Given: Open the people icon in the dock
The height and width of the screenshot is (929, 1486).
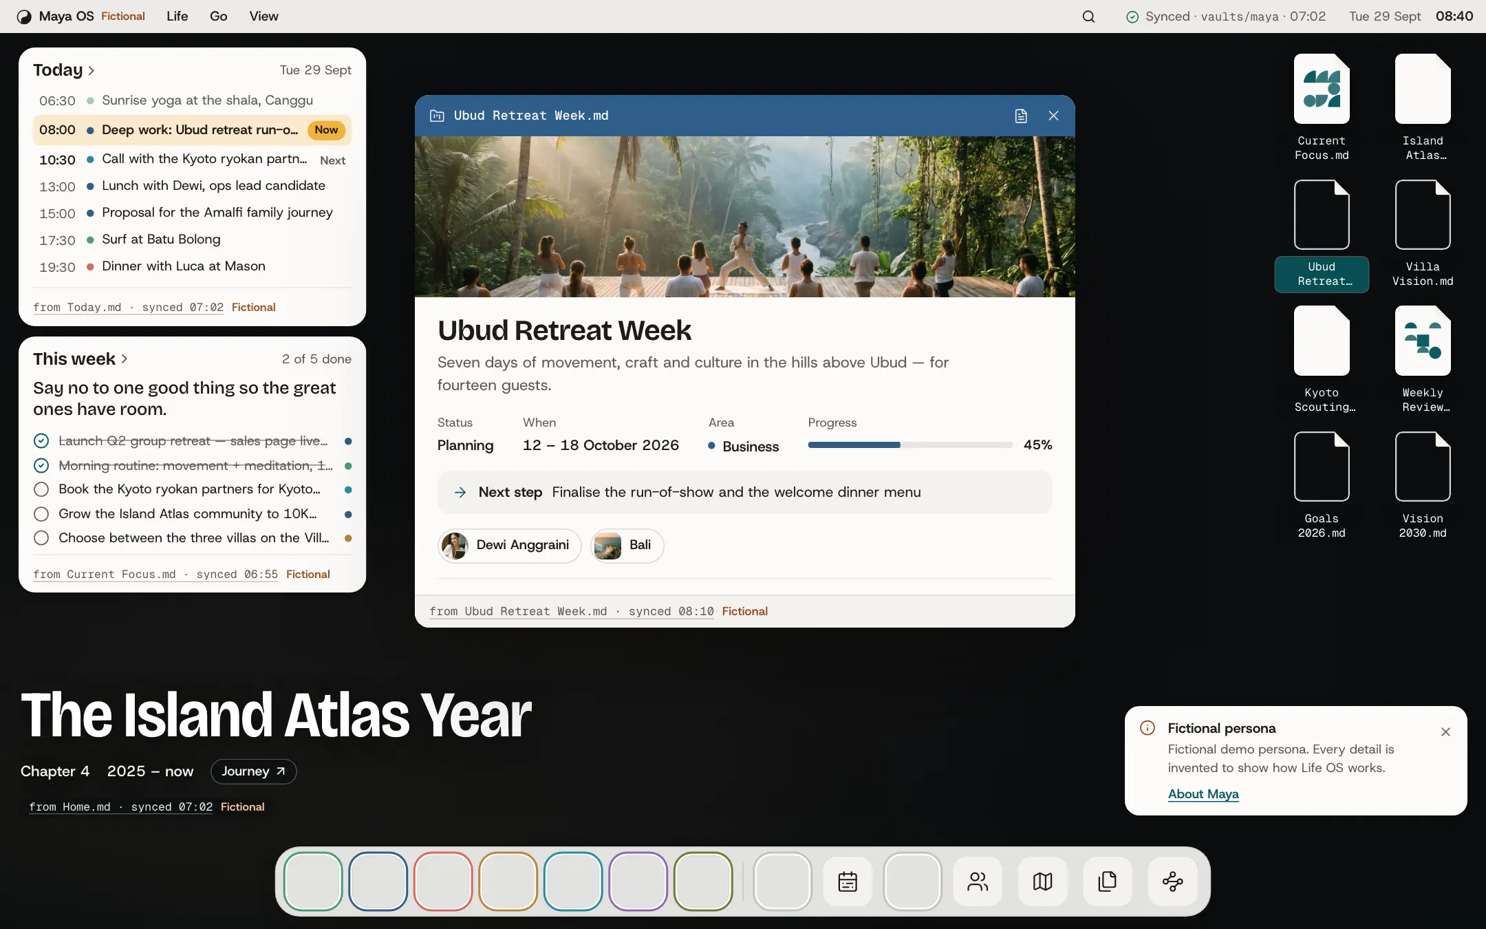Looking at the screenshot, I should [978, 882].
